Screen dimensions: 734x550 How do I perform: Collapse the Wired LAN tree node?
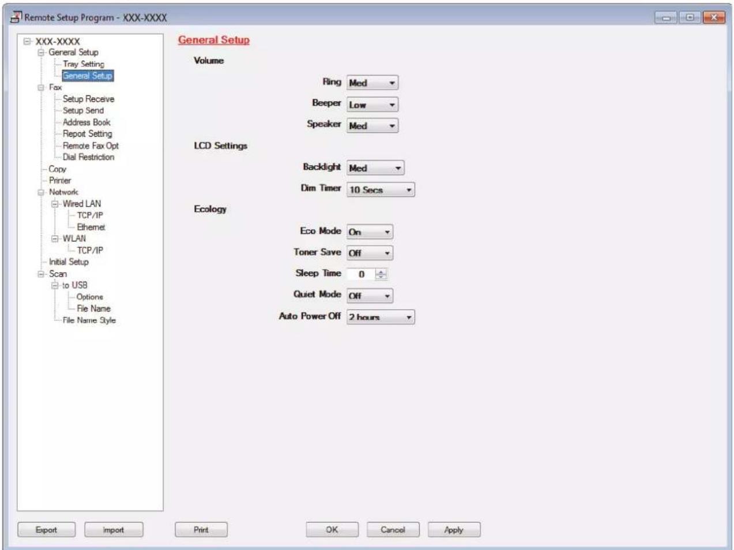click(x=55, y=204)
